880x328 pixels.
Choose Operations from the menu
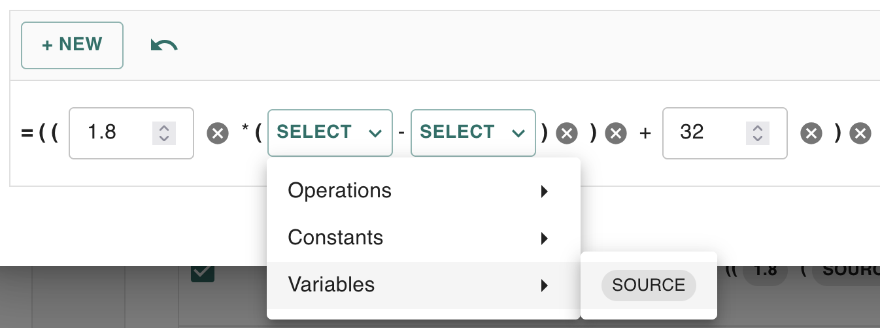pos(340,191)
